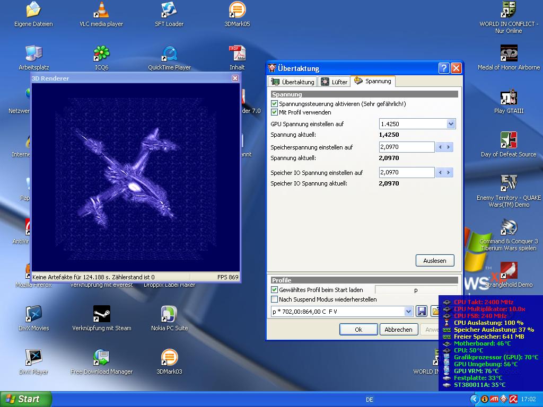Viewport: 543px width, 407px height.
Task: Launch Nokia PC Suite shortcut
Action: click(x=169, y=314)
